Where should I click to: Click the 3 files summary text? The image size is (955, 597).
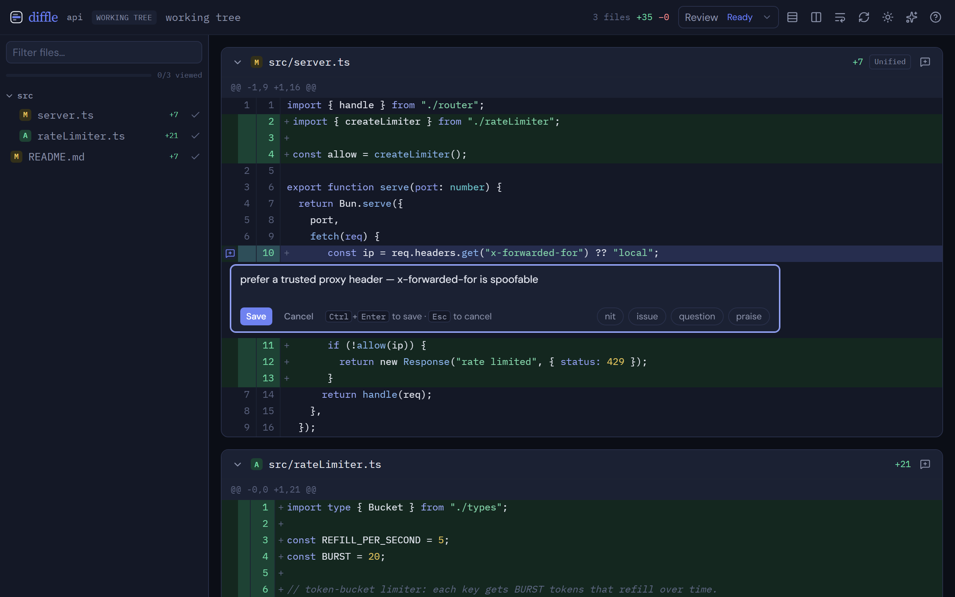(x=611, y=18)
